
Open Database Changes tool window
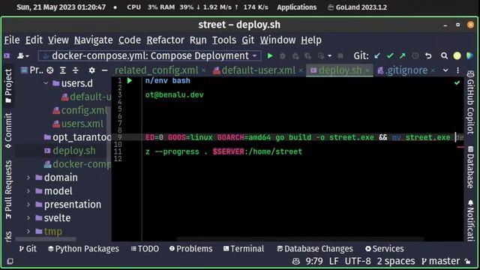point(315,249)
